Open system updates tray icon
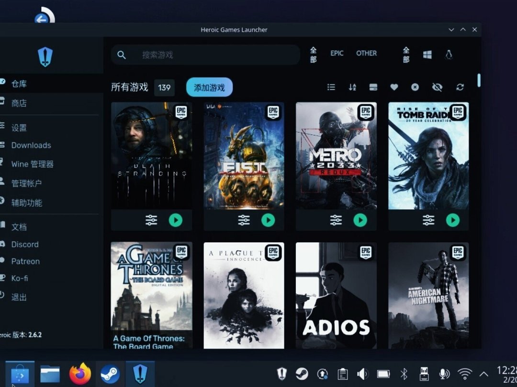 (322, 374)
